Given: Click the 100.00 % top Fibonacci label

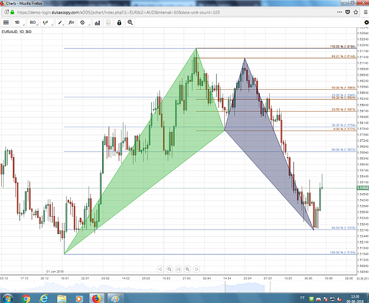Looking at the screenshot, I should pos(342,47).
